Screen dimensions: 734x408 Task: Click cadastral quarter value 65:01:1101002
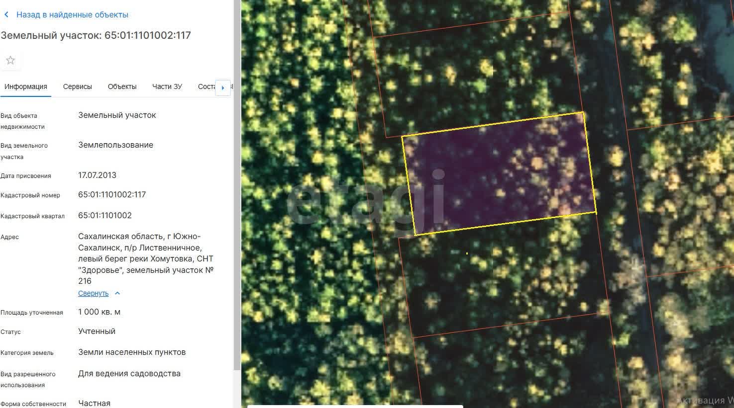(x=105, y=216)
